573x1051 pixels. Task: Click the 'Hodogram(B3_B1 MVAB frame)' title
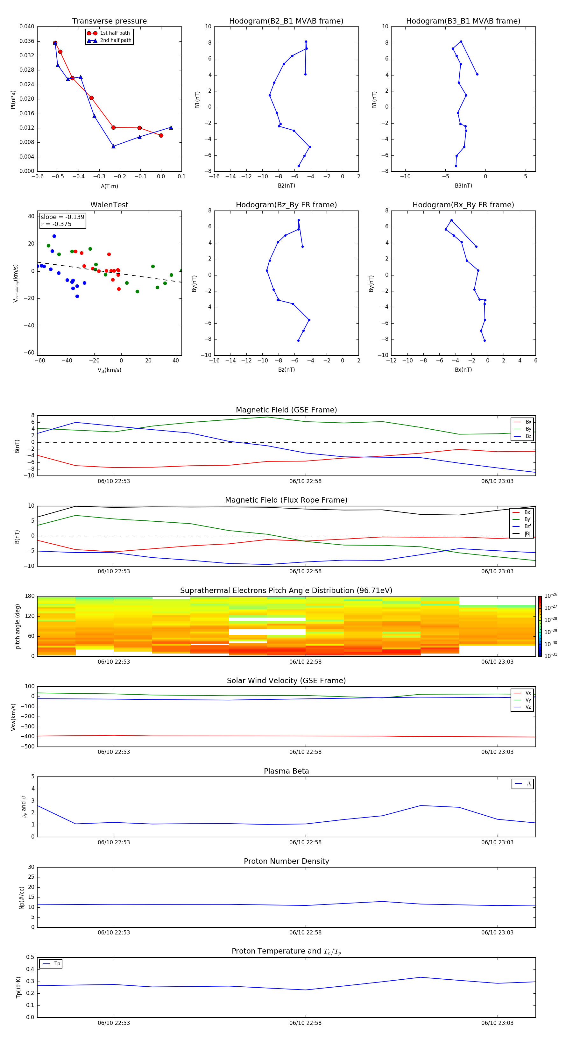point(463,21)
